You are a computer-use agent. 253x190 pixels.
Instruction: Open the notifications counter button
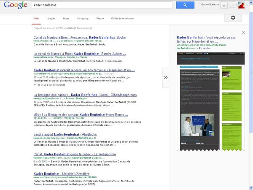(224, 5)
